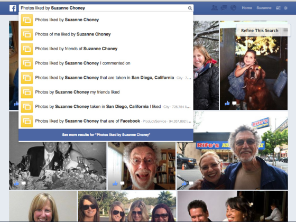
Task: Open the four women in sunglasses photo
Action: (x=127, y=206)
